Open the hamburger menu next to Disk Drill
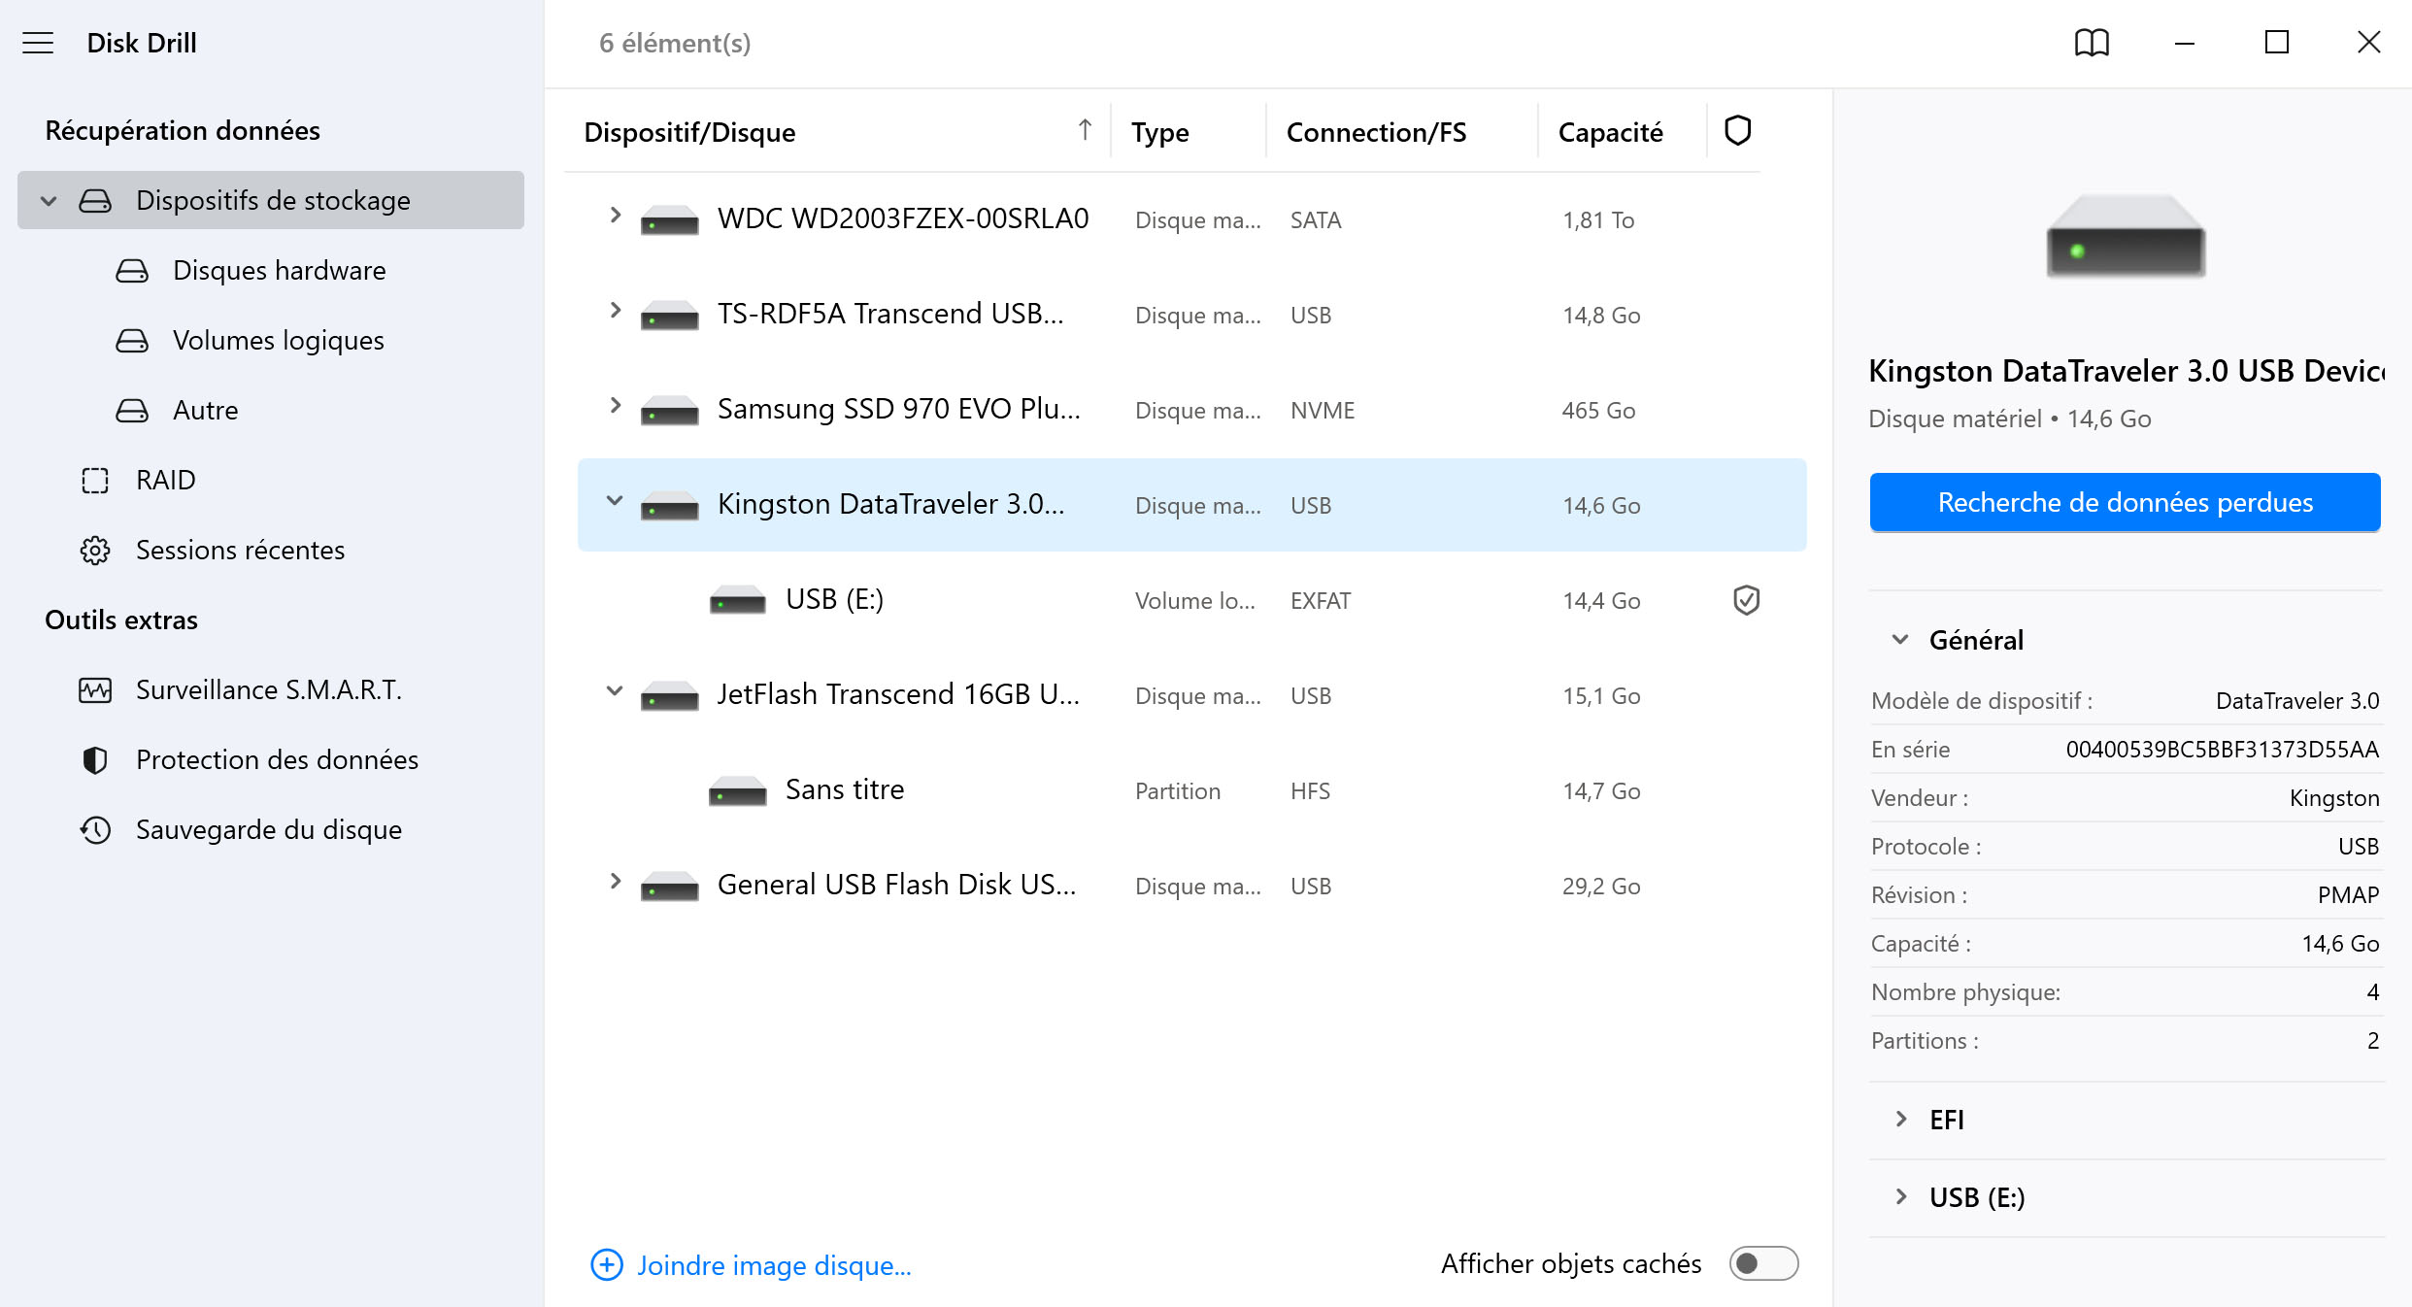The height and width of the screenshot is (1307, 2412). tap(38, 43)
